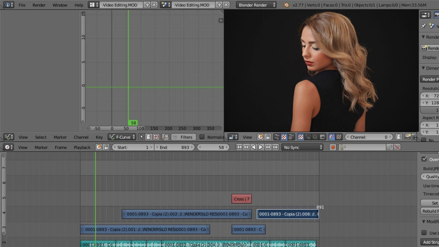Click the Filters button
Image resolution: width=439 pixels, height=247 pixels.
click(183, 137)
